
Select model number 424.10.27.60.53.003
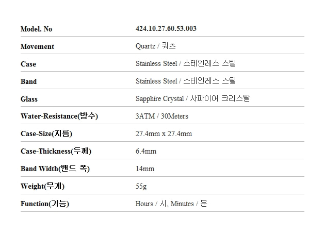point(166,29)
